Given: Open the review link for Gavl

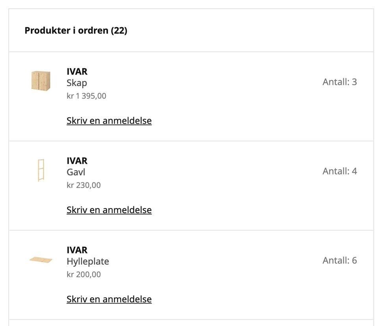Looking at the screenshot, I should click(109, 210).
